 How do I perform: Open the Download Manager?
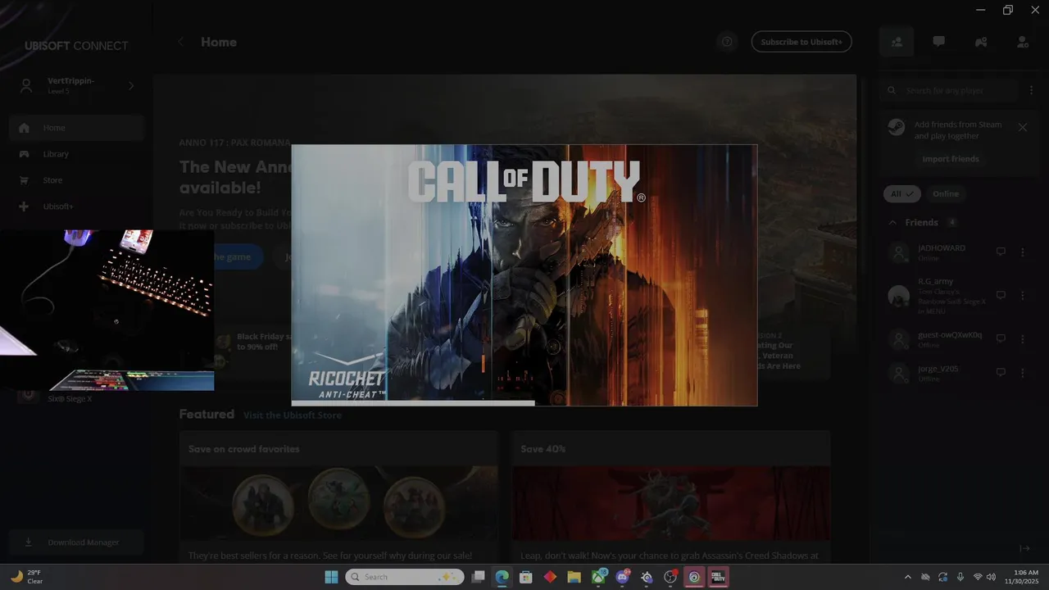click(77, 542)
